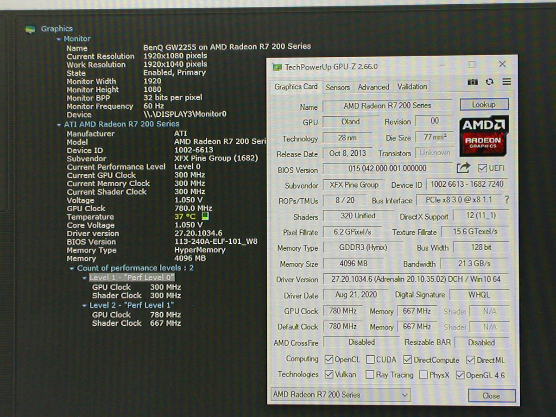Toggle the OpenGL 4.6 checkbox

460,375
